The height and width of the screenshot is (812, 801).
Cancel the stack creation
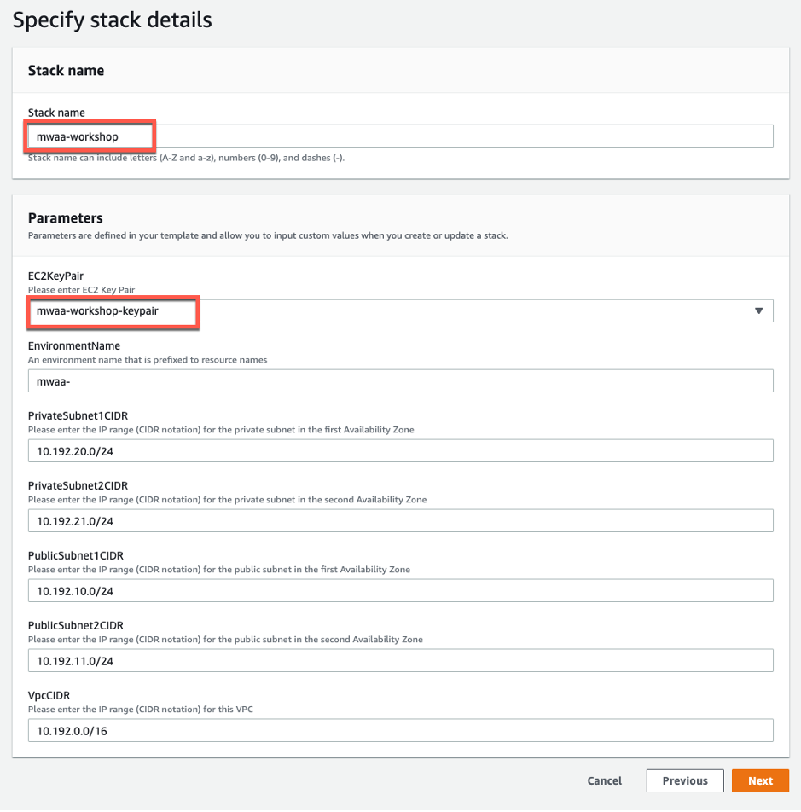(x=604, y=780)
